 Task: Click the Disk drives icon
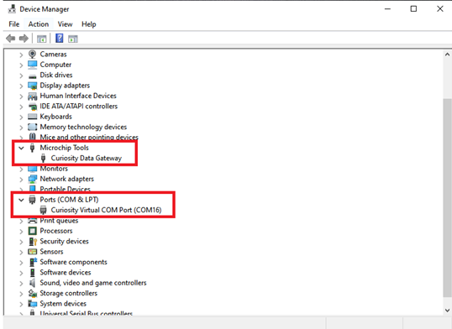click(x=32, y=76)
